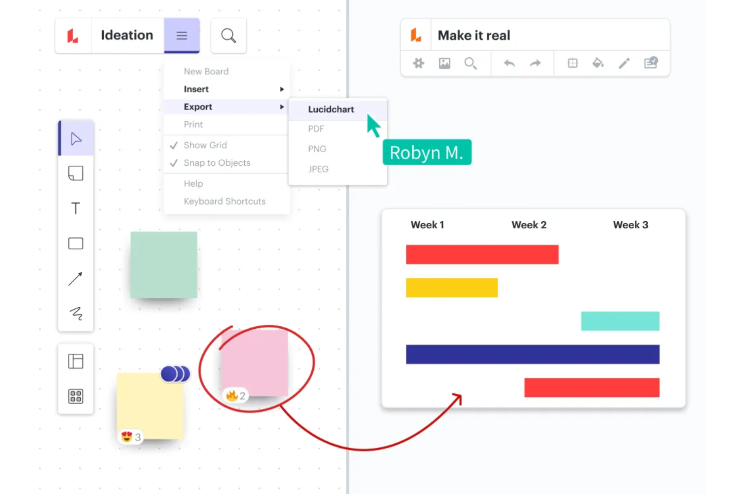Select the bottom red timeline bar
Screen dimensions: 742x494
click(592, 387)
